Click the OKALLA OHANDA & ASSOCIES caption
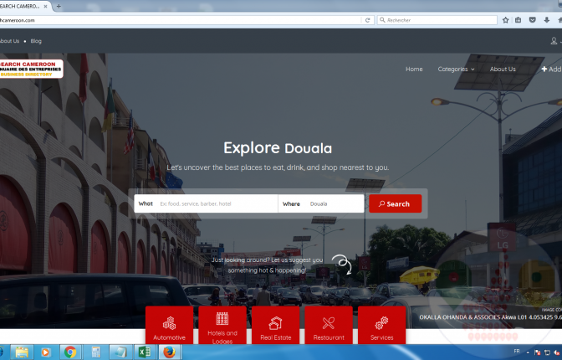Screen dimensions: 562x360 pos(490,317)
